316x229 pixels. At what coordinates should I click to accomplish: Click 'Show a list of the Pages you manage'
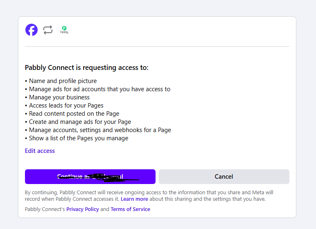79,138
